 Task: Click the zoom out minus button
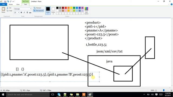pyautogui.click(x=156, y=91)
